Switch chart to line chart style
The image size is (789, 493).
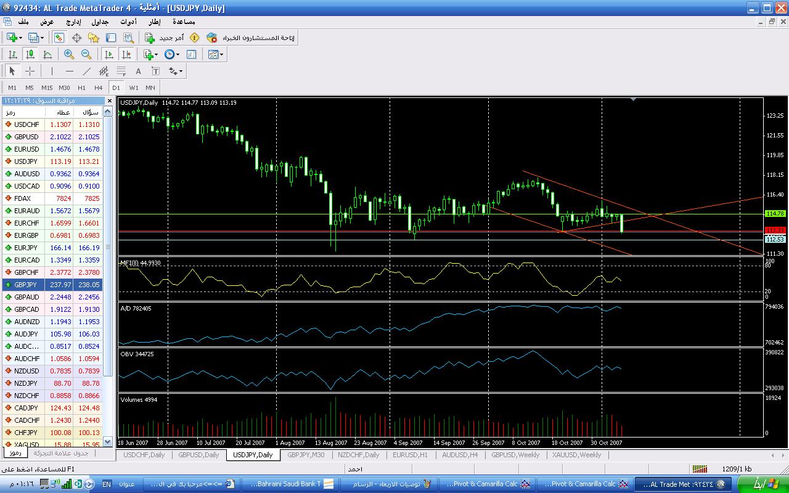tap(47, 54)
